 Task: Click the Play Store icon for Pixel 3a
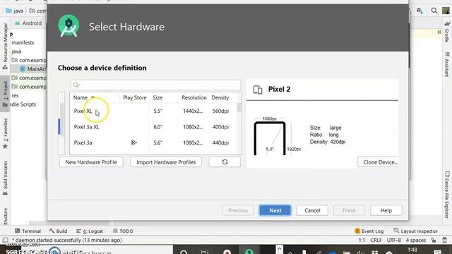(134, 143)
